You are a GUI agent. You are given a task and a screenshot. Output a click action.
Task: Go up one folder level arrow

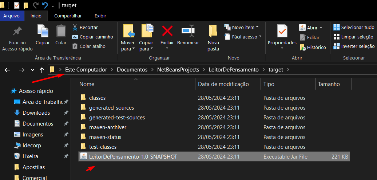coord(42,70)
